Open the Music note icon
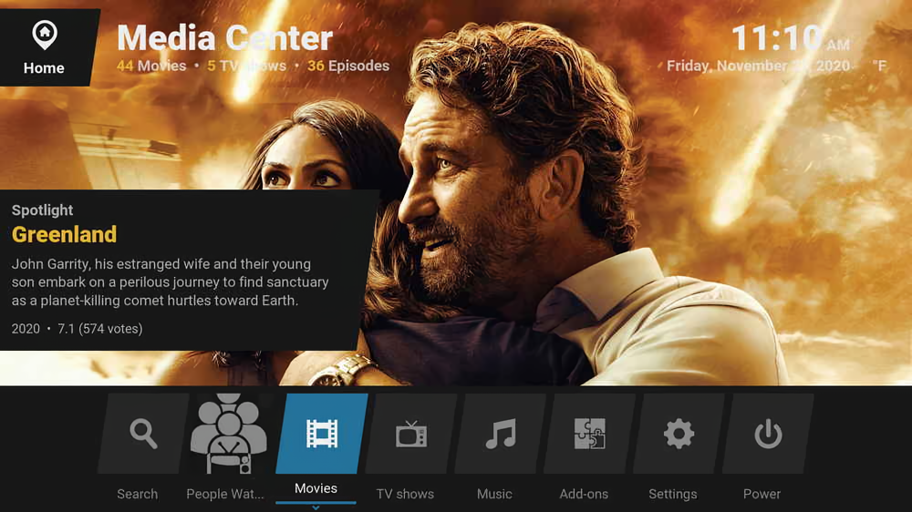This screenshot has height=512, width=912. pyautogui.click(x=500, y=434)
